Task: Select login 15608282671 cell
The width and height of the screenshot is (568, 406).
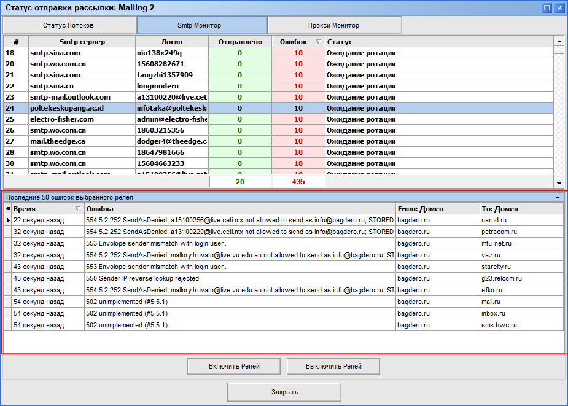Action: coord(172,64)
